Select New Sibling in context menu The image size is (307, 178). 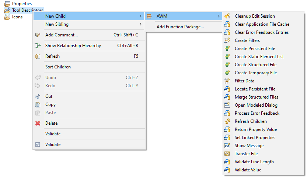(90, 24)
